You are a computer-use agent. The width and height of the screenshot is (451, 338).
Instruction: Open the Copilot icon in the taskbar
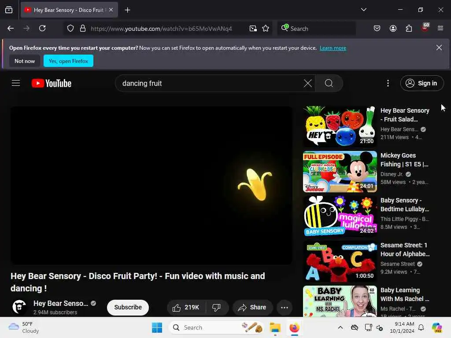coord(437,327)
